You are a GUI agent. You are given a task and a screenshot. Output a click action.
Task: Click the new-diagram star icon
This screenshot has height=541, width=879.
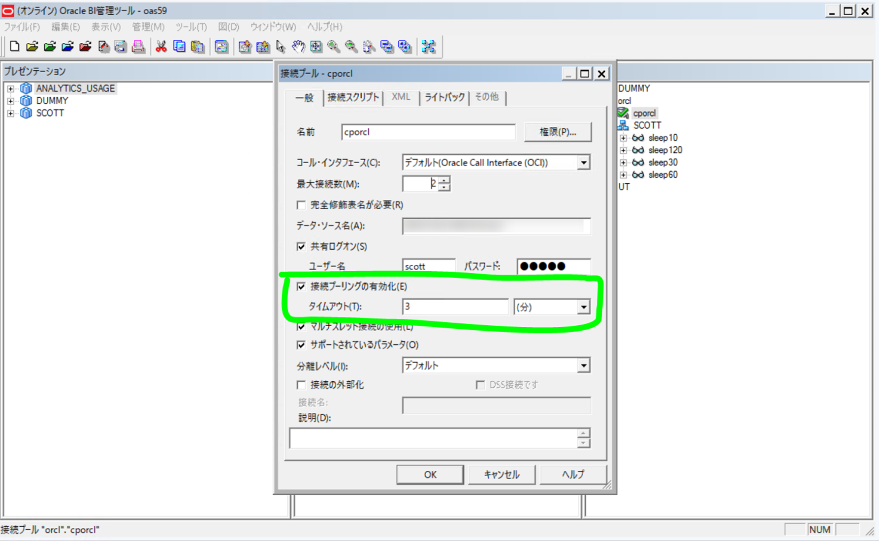[x=245, y=47]
